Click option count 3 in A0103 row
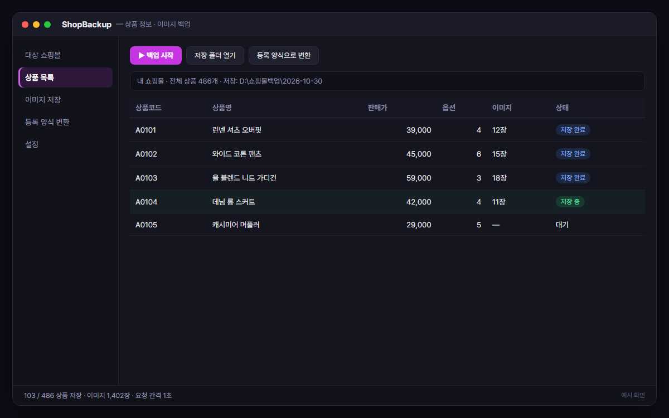669x418 pixels. click(x=479, y=178)
